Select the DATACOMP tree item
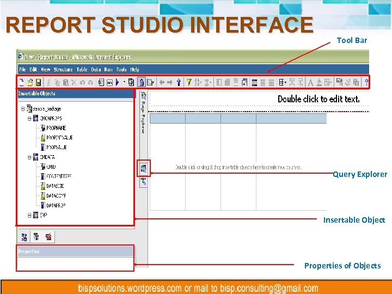392x294 pixels. point(56,196)
